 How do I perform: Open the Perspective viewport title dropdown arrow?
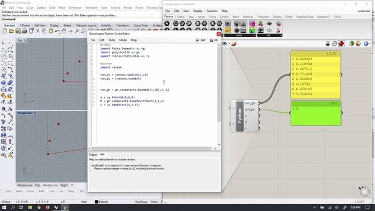click(35, 113)
